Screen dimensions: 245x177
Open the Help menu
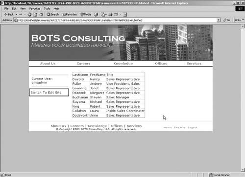coord(56,9)
